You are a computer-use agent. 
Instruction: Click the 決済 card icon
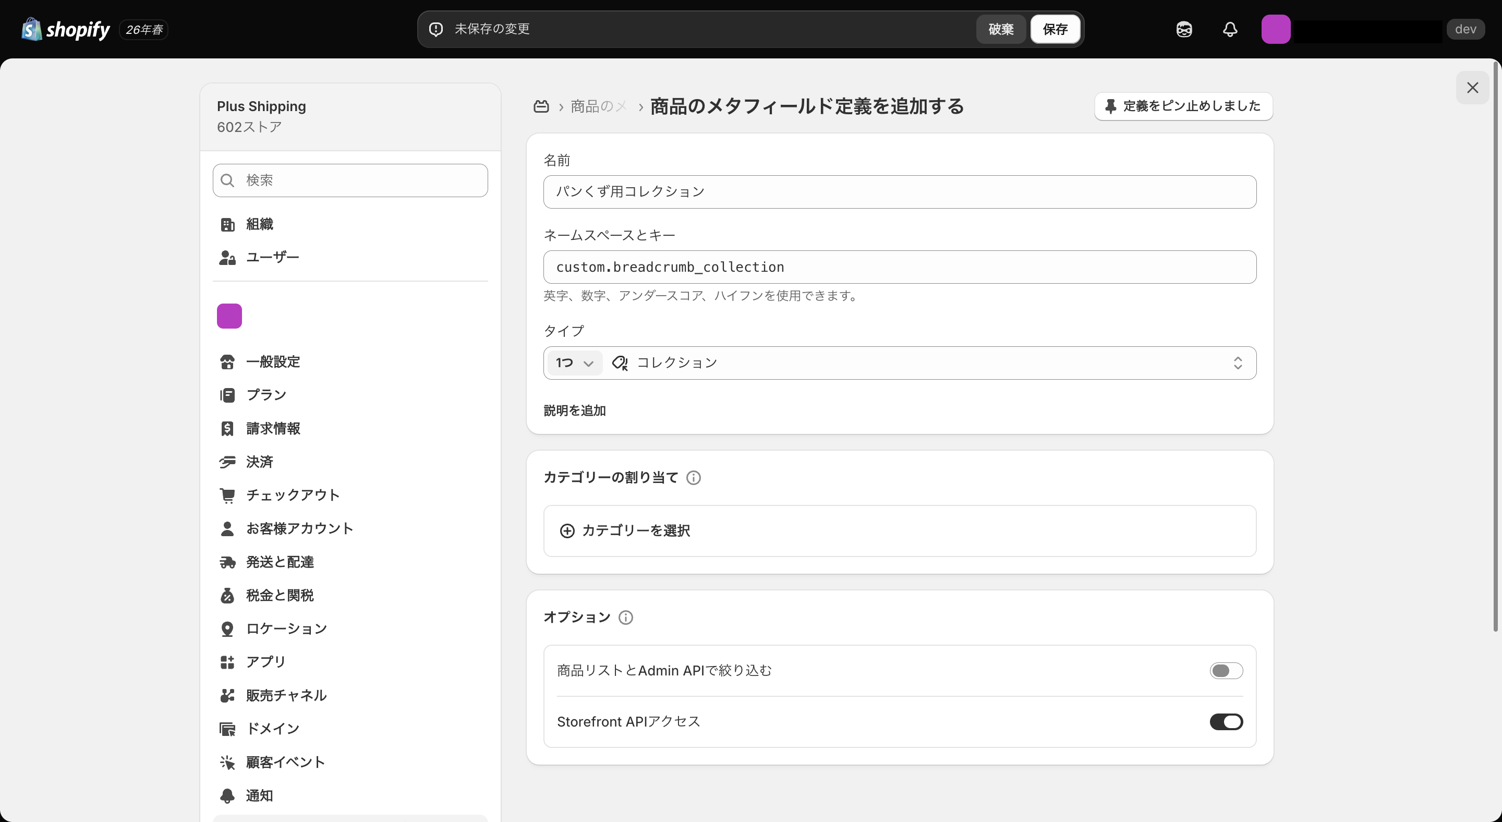227,462
